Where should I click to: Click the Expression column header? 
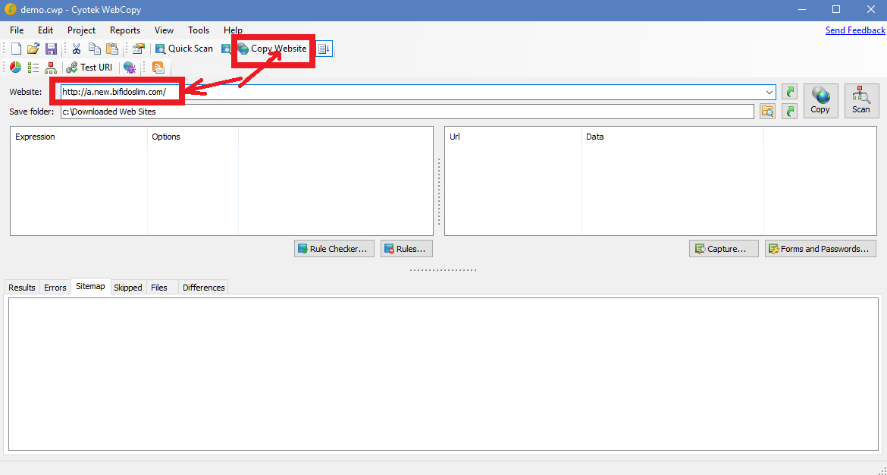click(x=79, y=137)
